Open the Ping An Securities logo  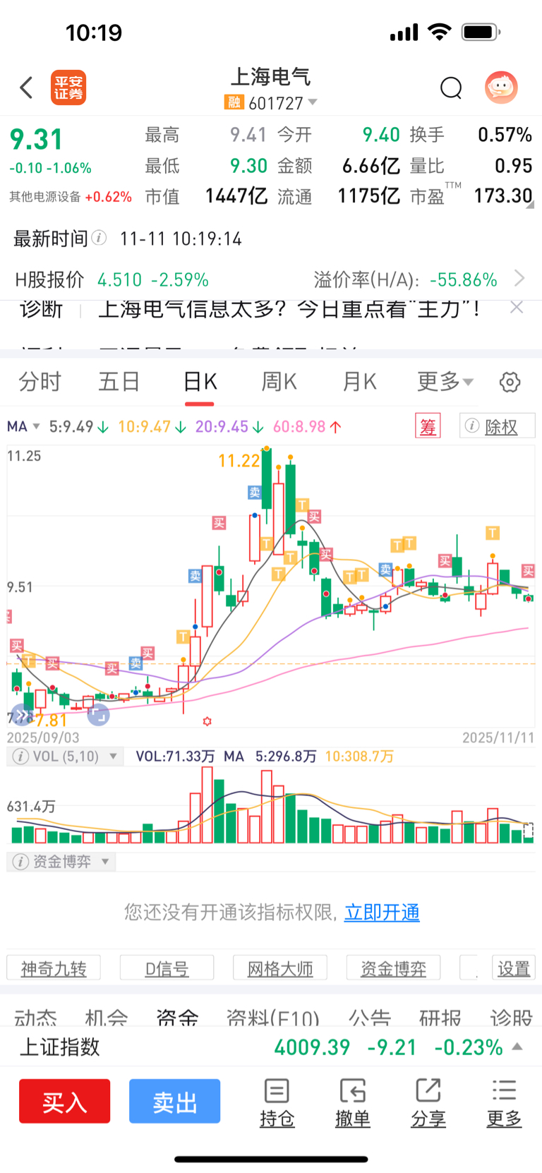point(68,88)
